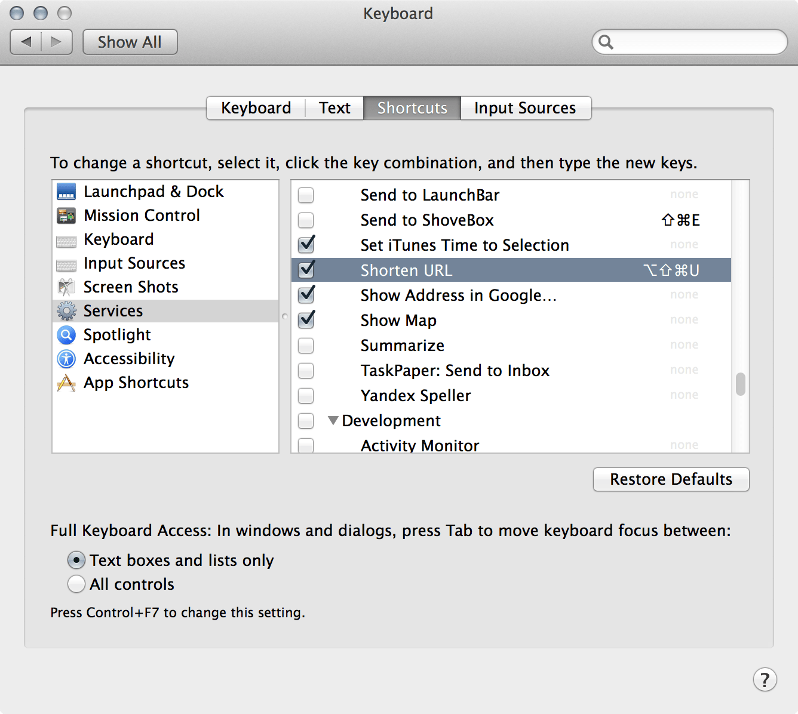The width and height of the screenshot is (798, 714).
Task: Click the Restore Defaults button
Action: 671,479
